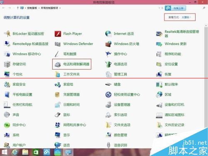
Task: Open 声音 speaker icon
Action: (x=7, y=115)
